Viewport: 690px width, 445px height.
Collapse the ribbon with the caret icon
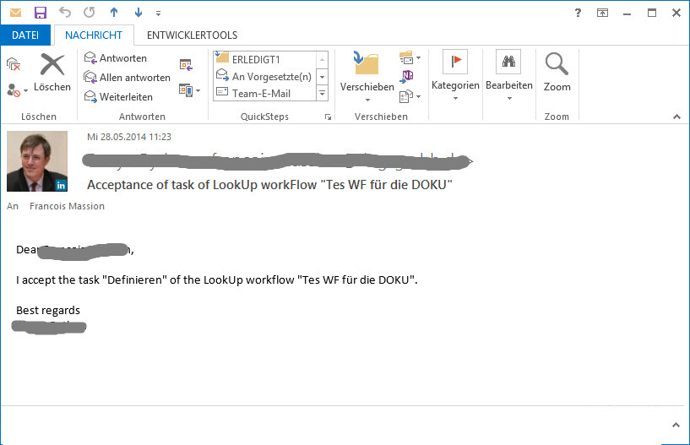pos(676,117)
